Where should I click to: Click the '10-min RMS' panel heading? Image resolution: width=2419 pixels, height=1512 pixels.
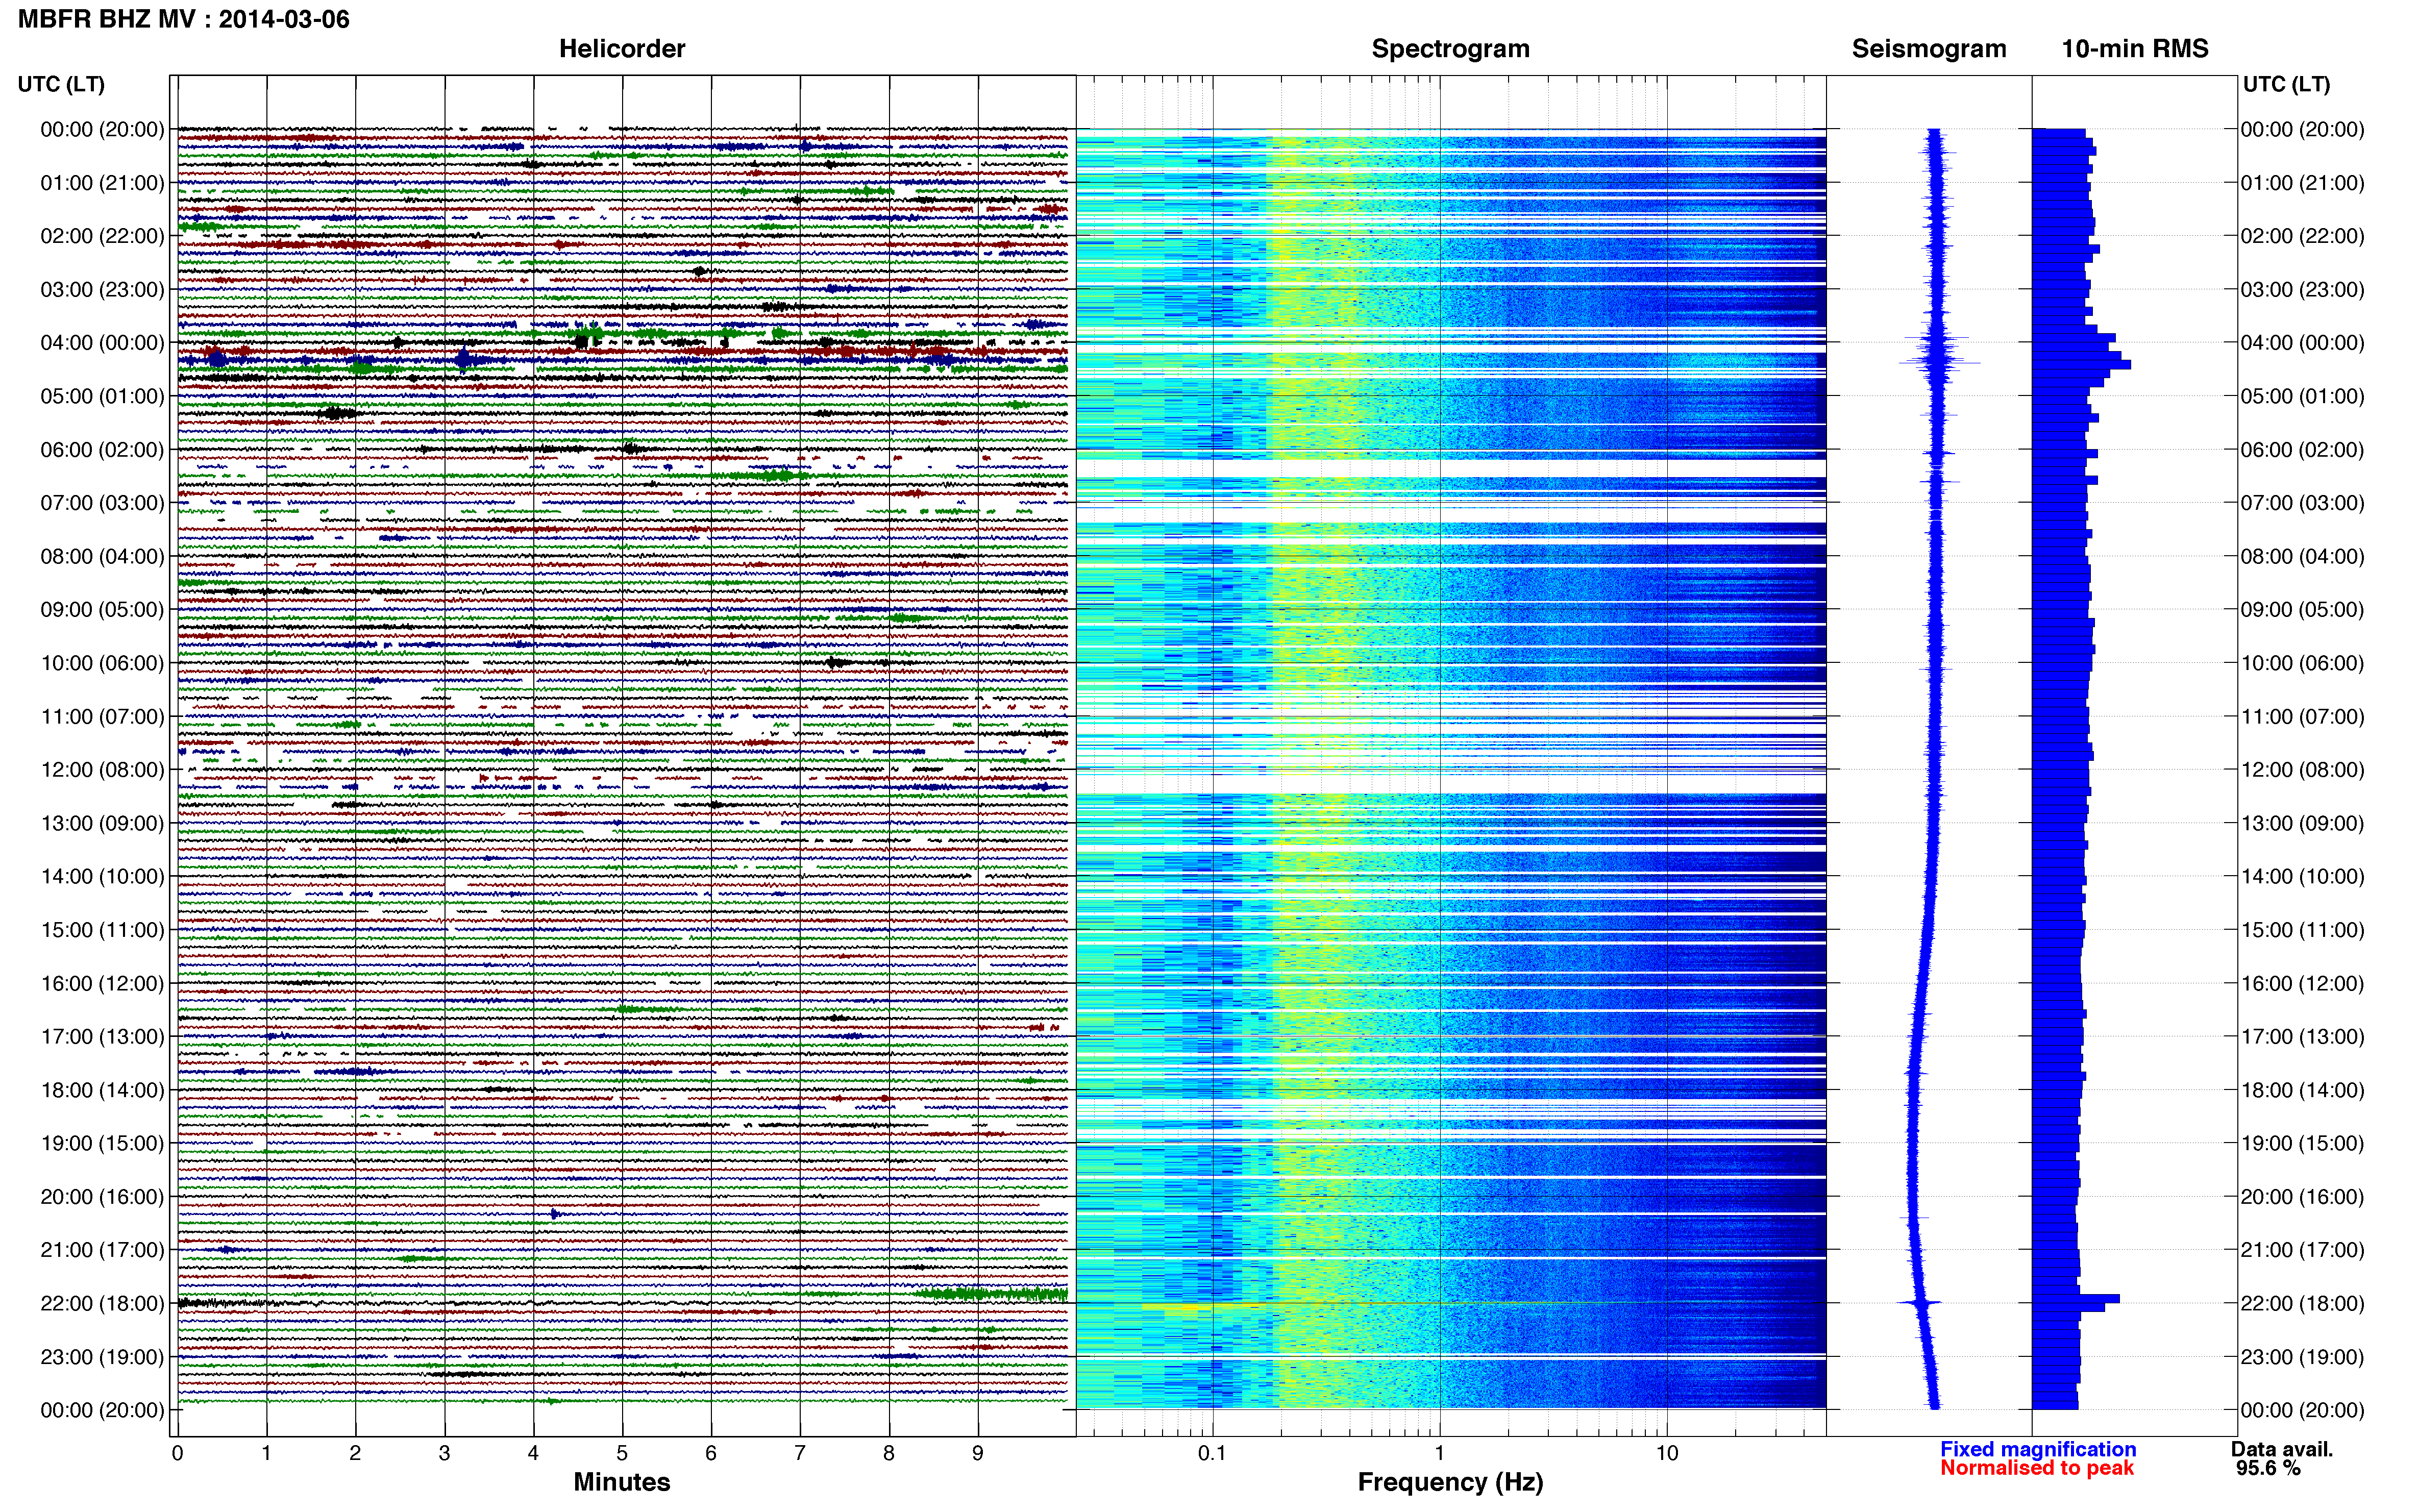2135,49
